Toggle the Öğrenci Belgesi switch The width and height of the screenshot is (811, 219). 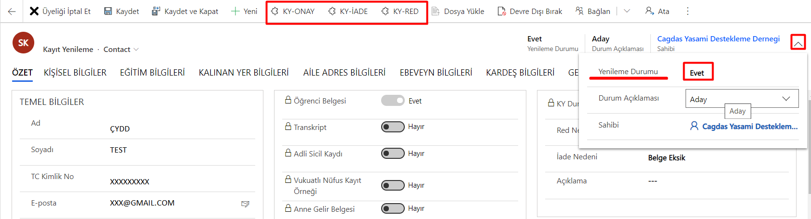pyautogui.click(x=393, y=101)
